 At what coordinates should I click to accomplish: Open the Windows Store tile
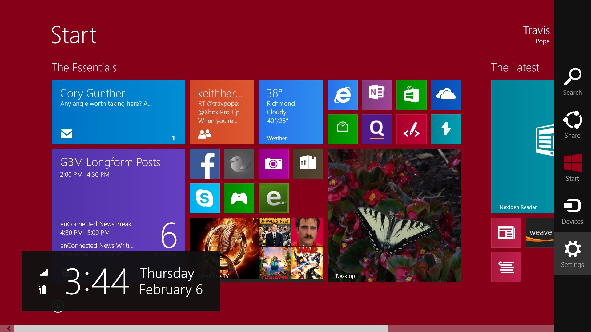click(412, 95)
